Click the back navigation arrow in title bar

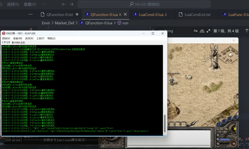pos(64,4)
